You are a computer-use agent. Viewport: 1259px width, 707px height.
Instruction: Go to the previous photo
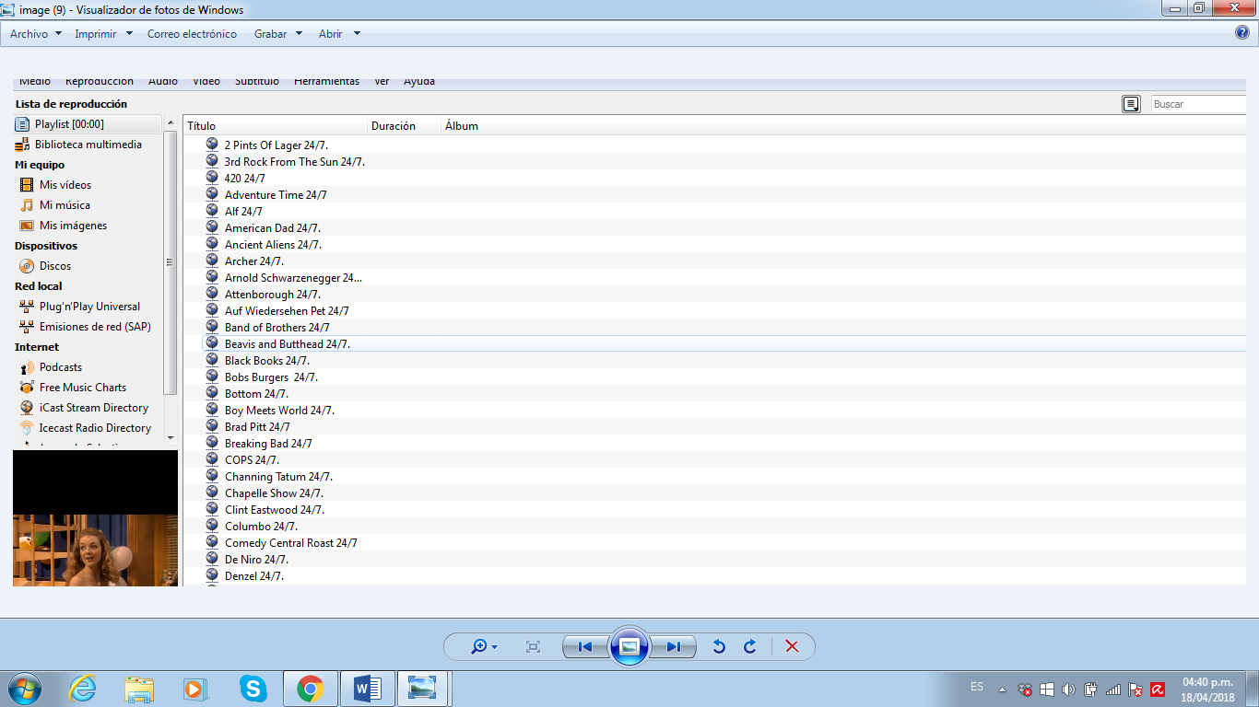584,647
